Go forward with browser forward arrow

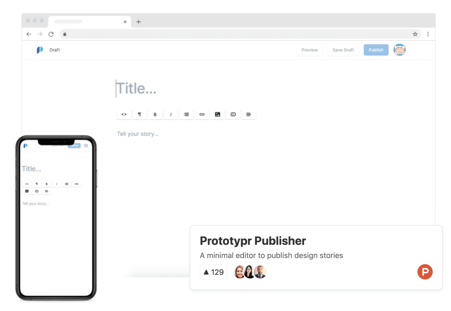click(40, 34)
